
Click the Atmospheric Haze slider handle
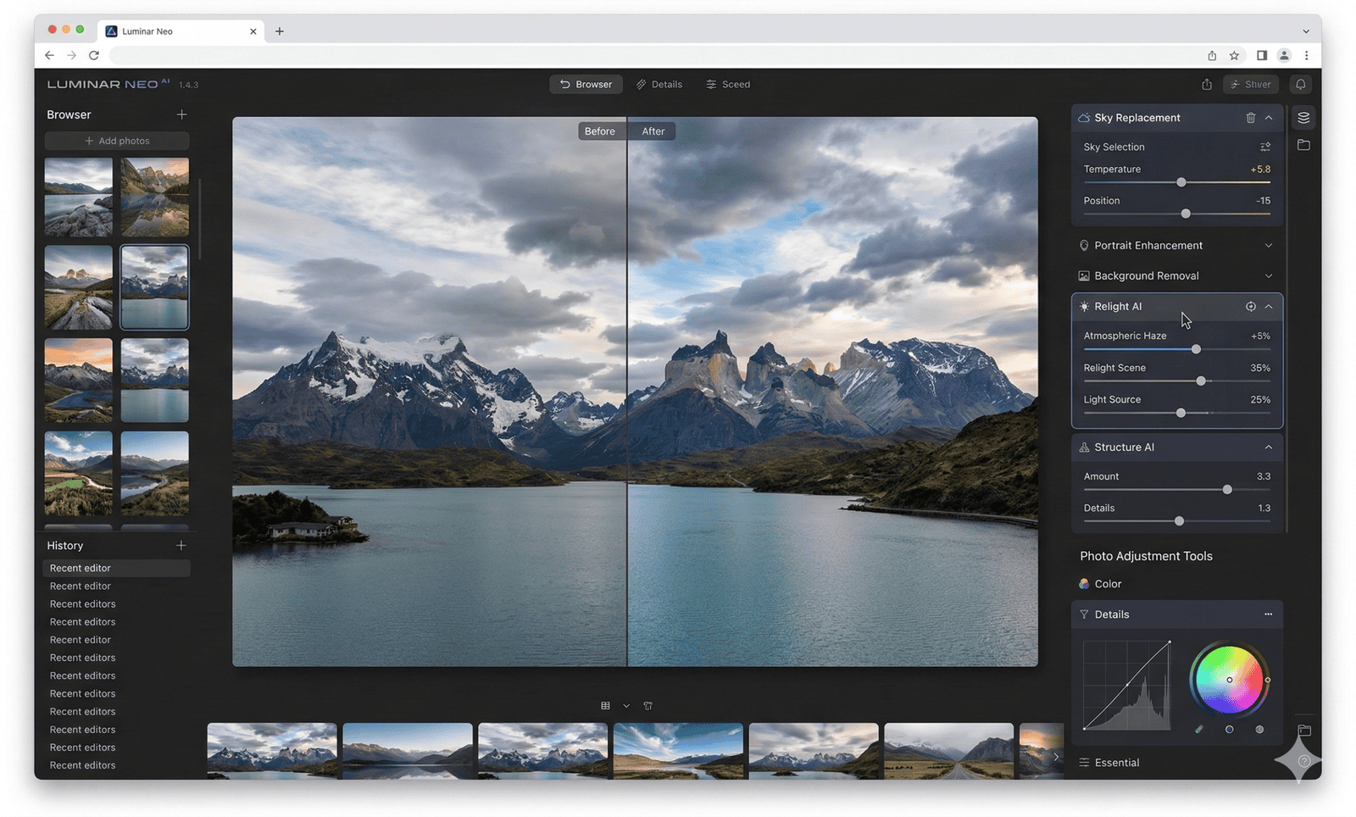1196,349
